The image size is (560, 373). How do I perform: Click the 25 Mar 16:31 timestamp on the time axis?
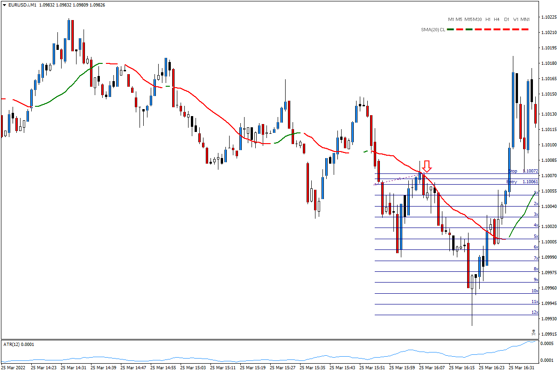click(x=522, y=367)
